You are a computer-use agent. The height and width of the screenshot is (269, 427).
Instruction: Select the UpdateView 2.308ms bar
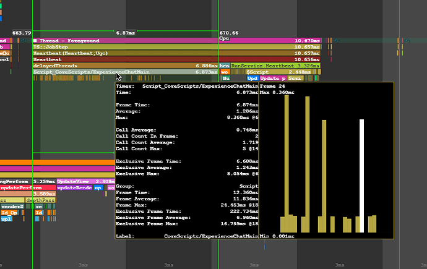(x=85, y=181)
